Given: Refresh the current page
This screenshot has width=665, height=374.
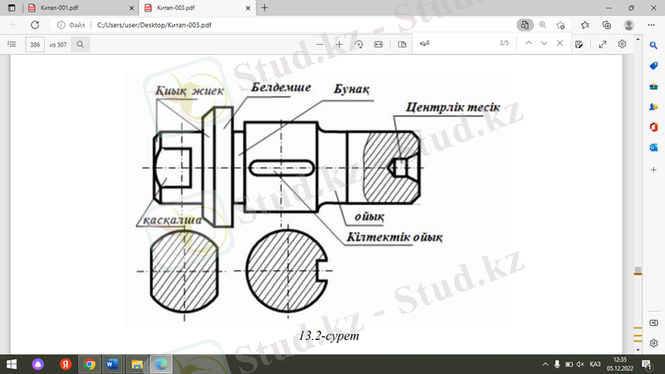Looking at the screenshot, I should [35, 25].
